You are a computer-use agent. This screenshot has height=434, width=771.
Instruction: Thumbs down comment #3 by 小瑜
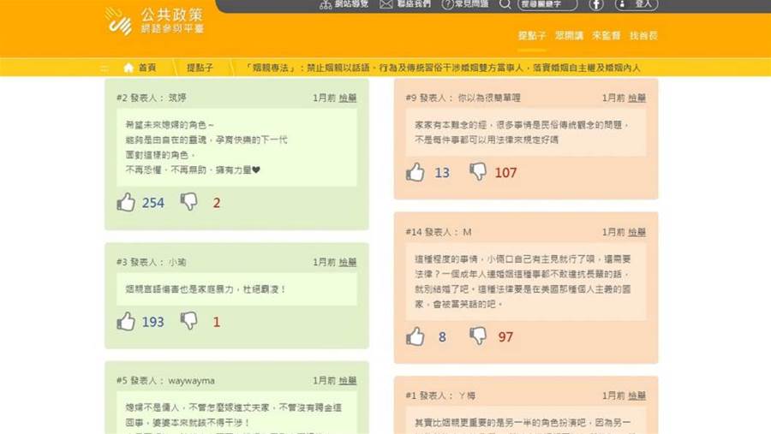[x=188, y=320]
